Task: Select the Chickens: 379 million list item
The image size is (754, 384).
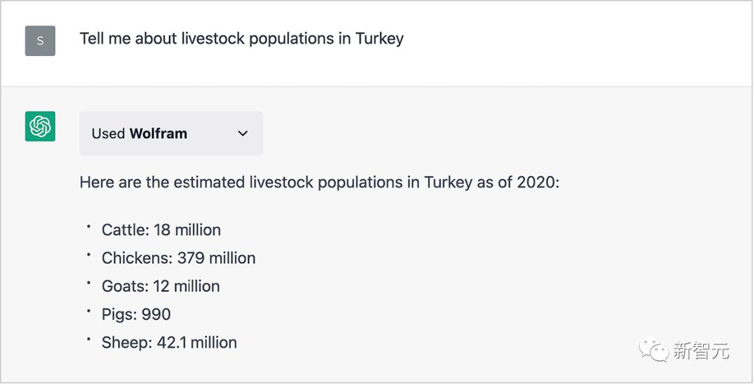Action: [179, 258]
